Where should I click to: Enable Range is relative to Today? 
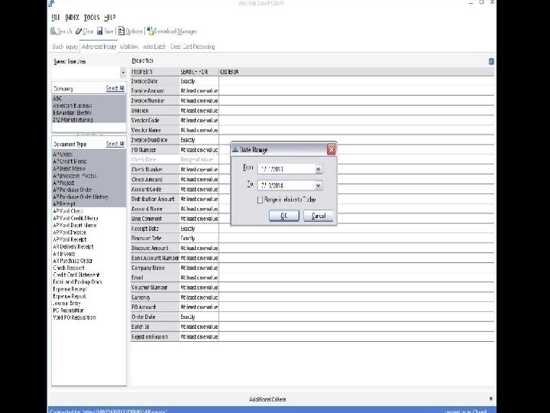coord(260,200)
